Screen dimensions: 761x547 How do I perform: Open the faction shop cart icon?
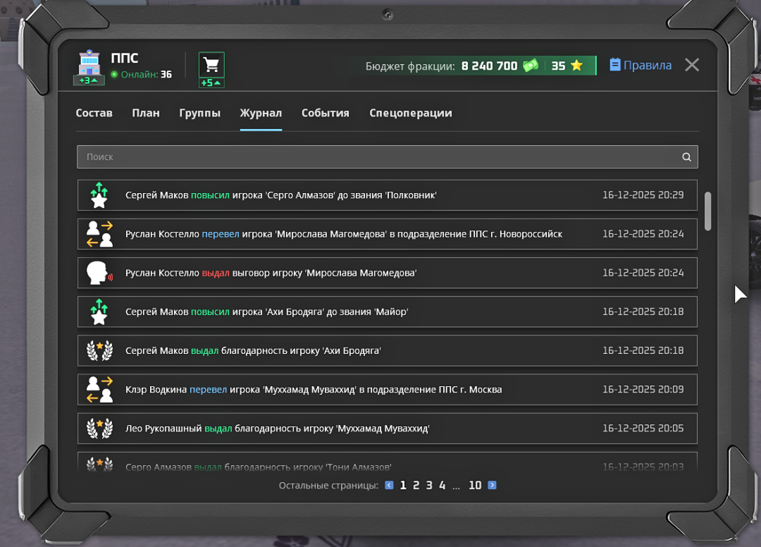point(211,66)
